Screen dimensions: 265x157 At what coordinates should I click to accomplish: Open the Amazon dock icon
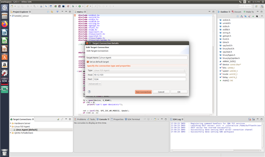click(x=5, y=65)
